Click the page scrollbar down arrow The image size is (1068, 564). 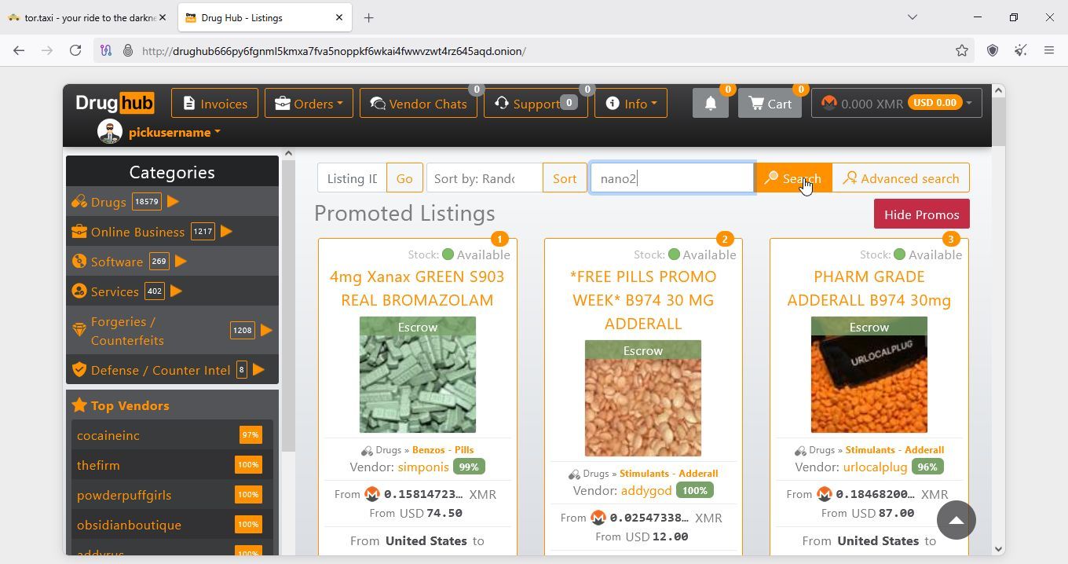point(999,549)
